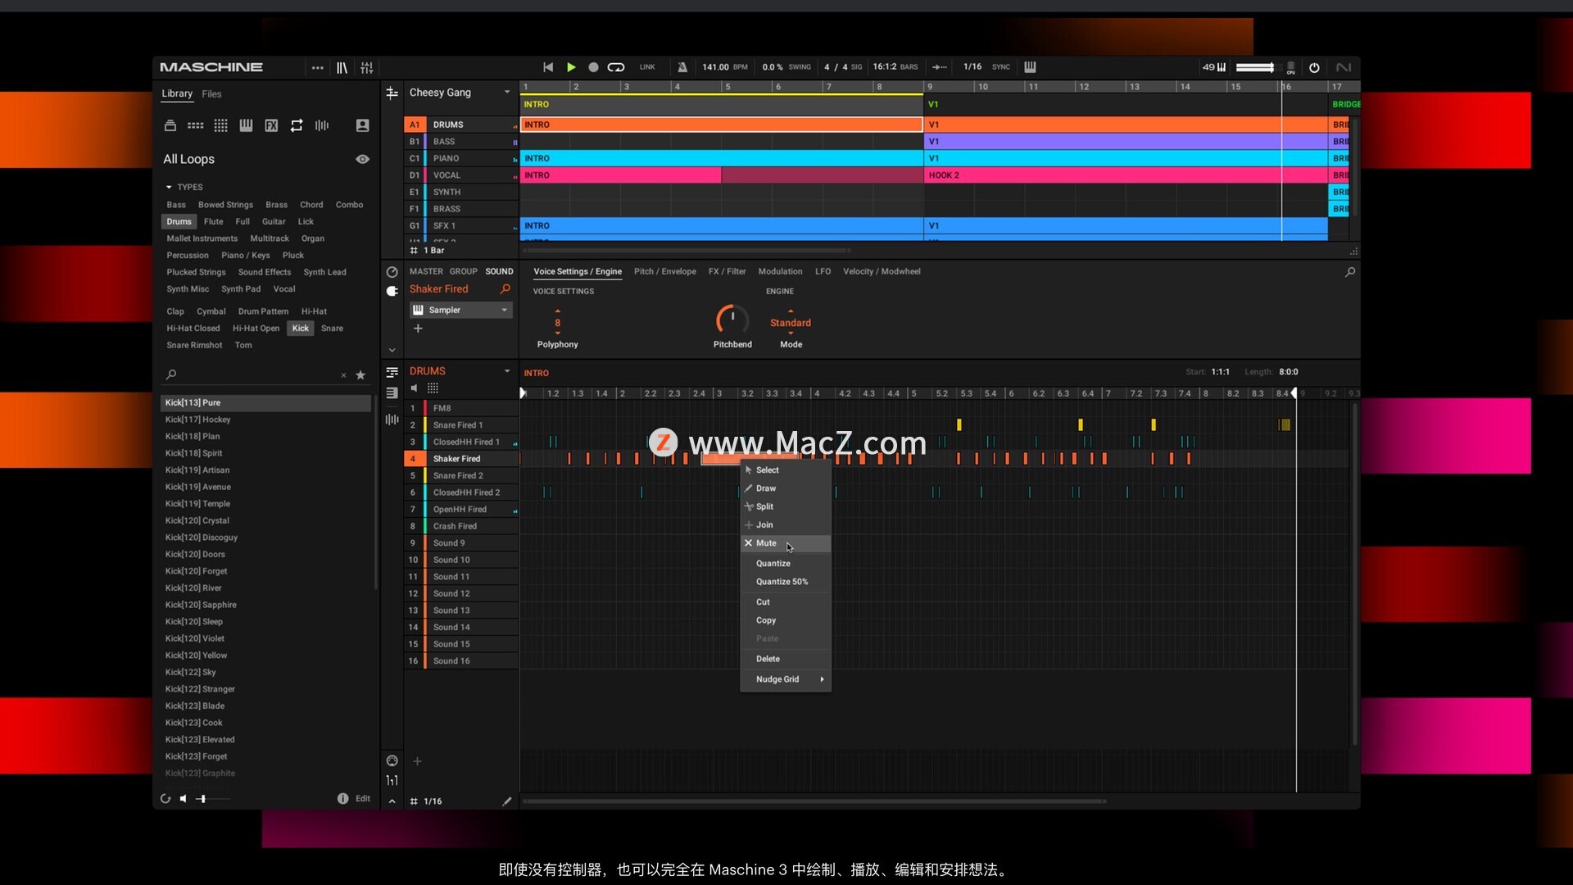Select the Effects FX browser icon
Image resolution: width=1573 pixels, height=885 pixels.
[x=271, y=125]
